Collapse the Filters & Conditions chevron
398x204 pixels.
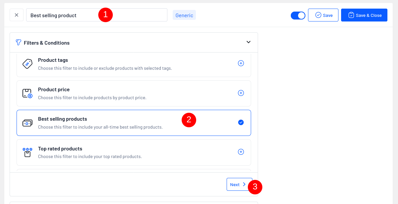[x=248, y=42]
